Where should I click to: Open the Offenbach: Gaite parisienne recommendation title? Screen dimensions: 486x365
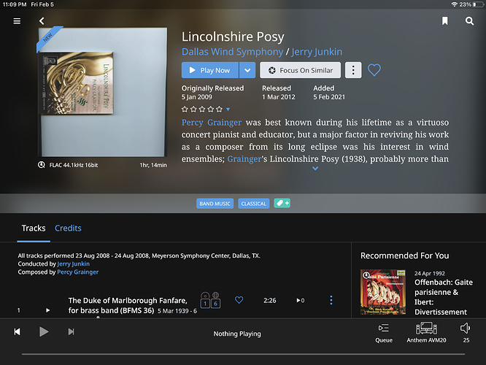(x=444, y=297)
